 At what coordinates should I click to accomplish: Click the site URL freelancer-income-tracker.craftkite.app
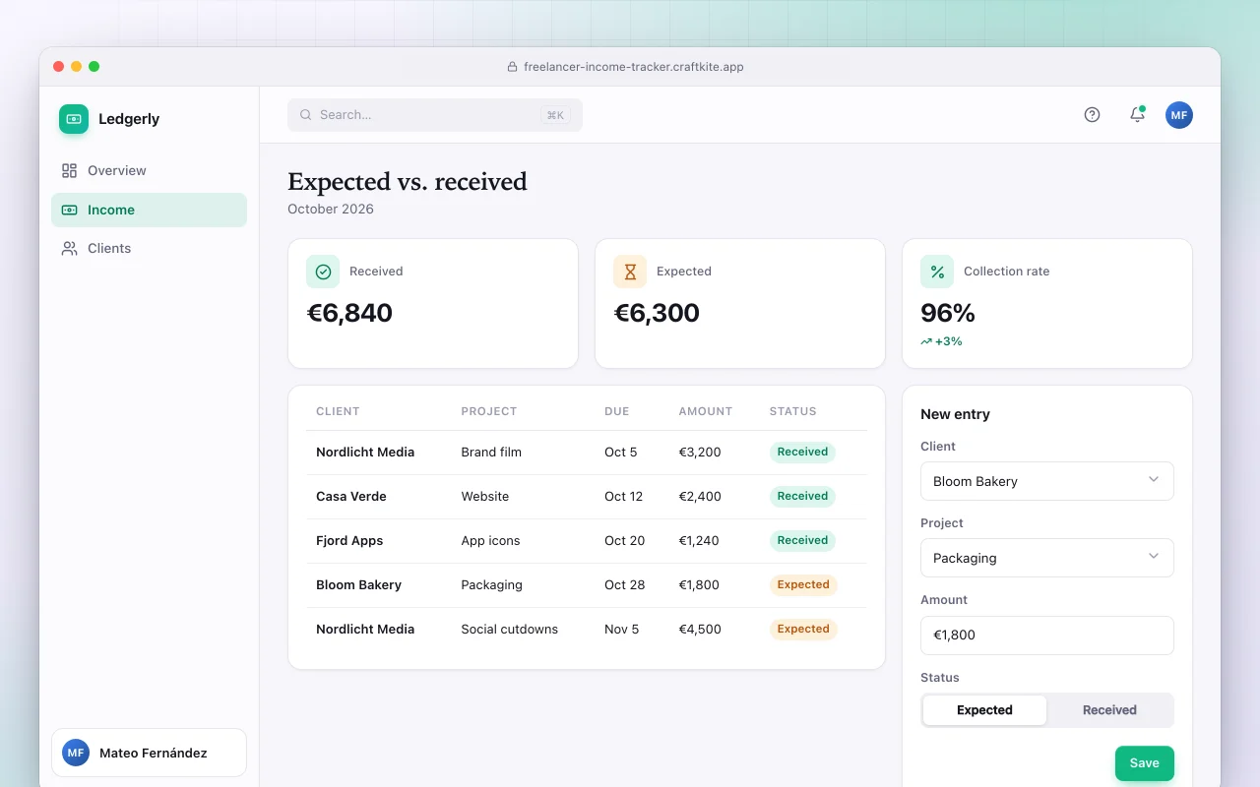click(634, 67)
